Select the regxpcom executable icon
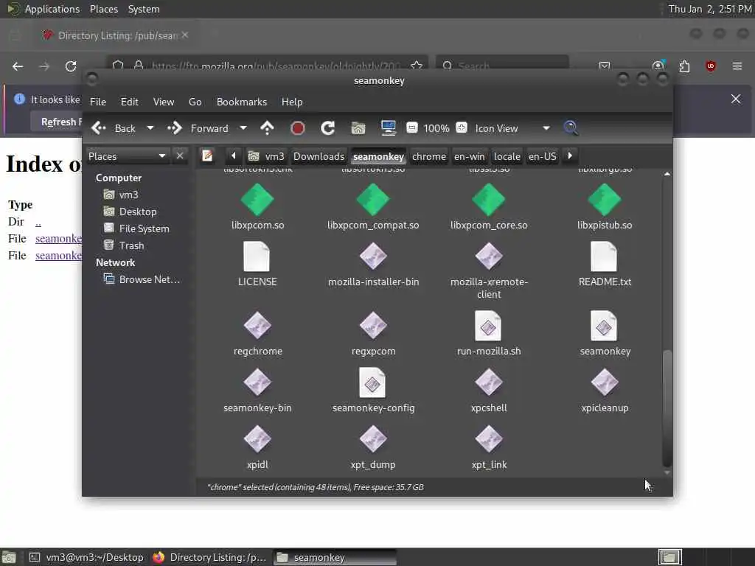Screen dimensions: 755x566 point(373,325)
